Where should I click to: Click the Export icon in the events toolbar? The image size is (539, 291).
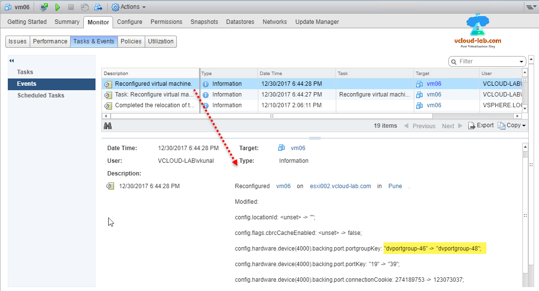[472, 125]
